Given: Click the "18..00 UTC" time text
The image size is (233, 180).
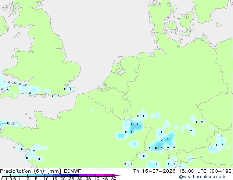Looking at the screenshot, I should point(193,171).
